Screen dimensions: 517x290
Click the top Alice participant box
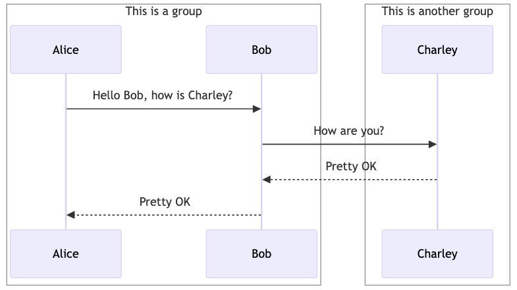(x=66, y=49)
